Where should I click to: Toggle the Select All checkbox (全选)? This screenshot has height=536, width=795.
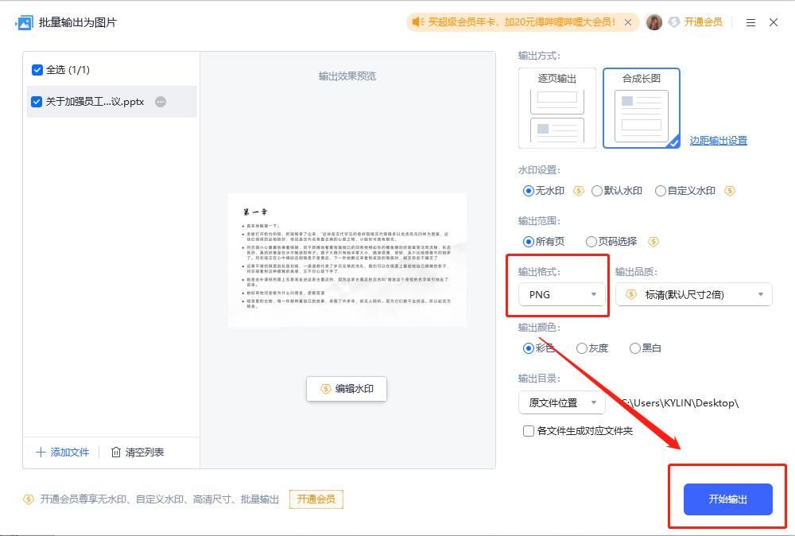pyautogui.click(x=37, y=70)
